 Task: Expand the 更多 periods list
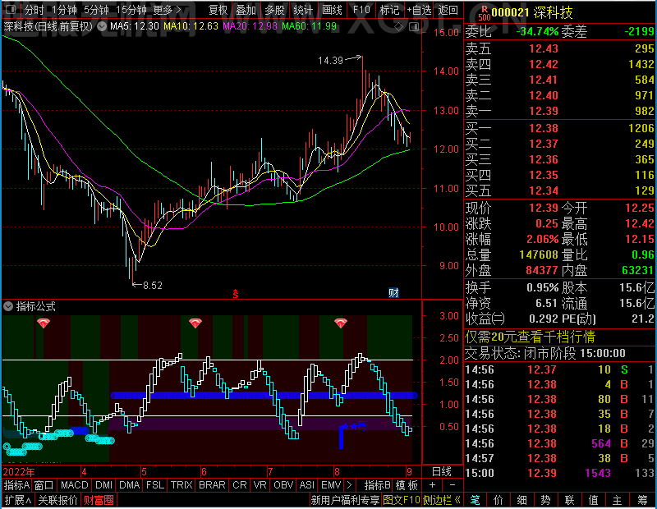[168, 10]
